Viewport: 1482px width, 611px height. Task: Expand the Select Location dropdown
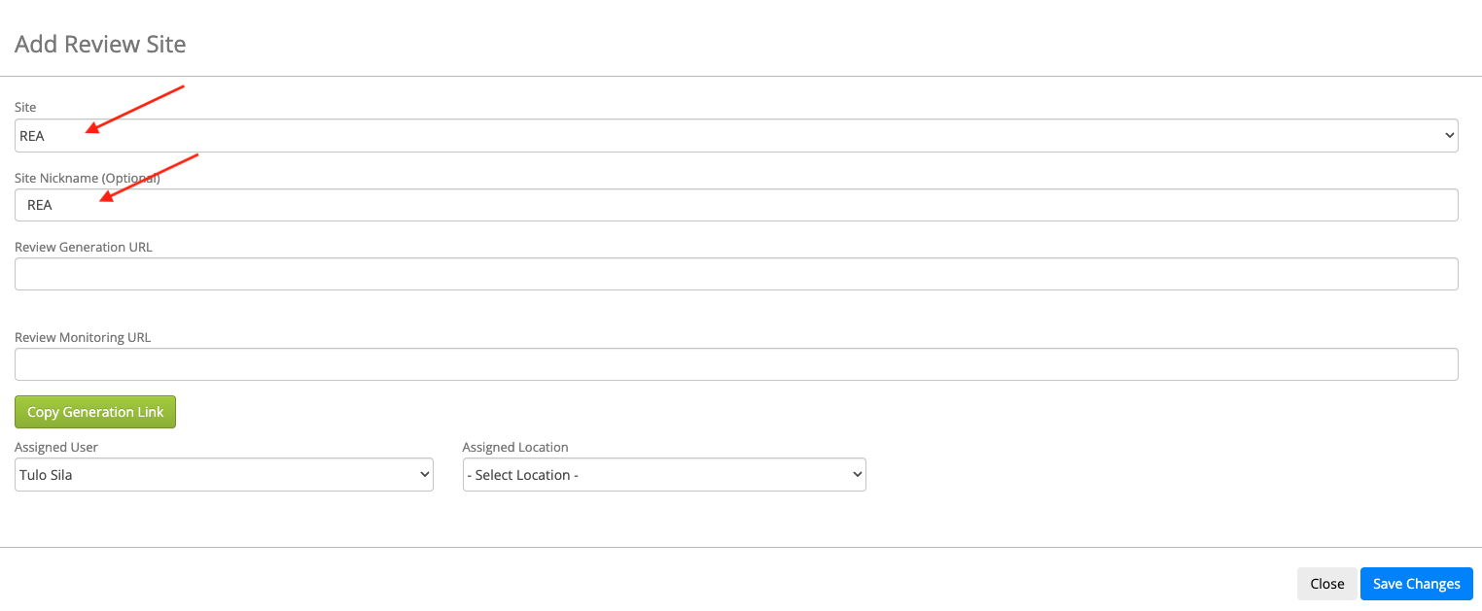pyautogui.click(x=664, y=475)
